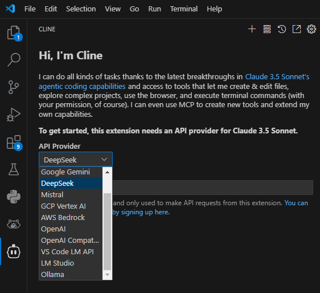Viewport: 320px width, 293px height.
Task: Open the Explorer view in activity bar
Action: [14, 32]
